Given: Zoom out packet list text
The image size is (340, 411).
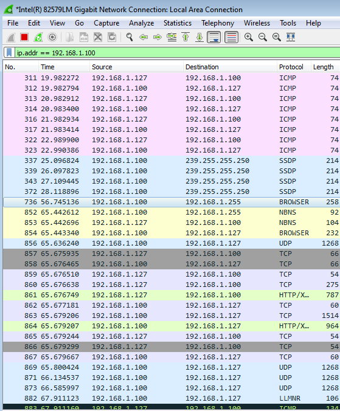Looking at the screenshot, I should 262,37.
